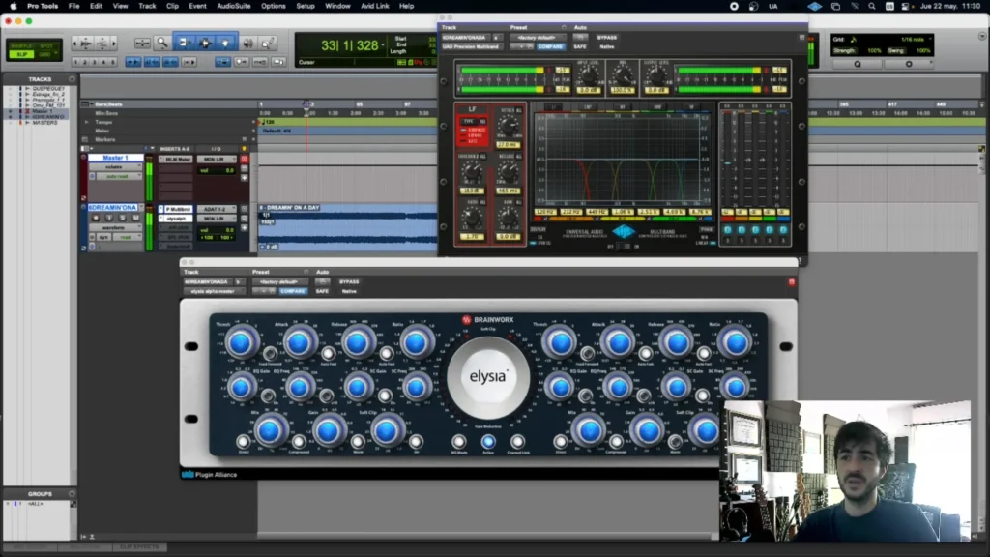Open the auto read automation selector on Master 1
990x557 pixels.
point(117,176)
